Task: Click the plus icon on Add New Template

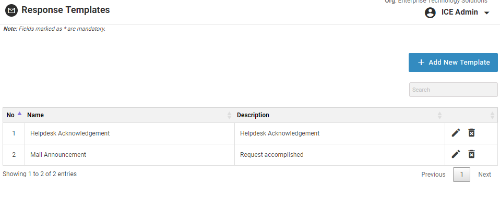Action: (421, 63)
